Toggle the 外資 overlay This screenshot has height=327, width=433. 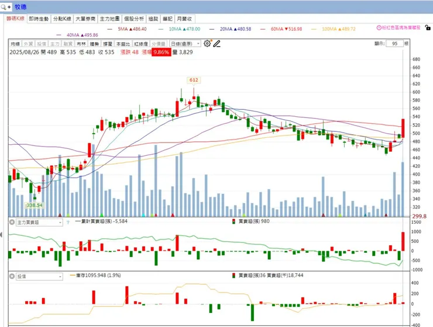[28, 44]
